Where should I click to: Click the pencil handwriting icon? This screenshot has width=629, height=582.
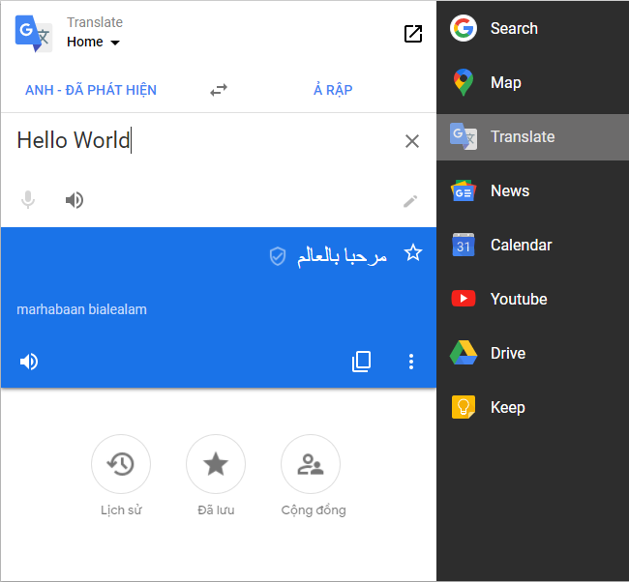coord(410,201)
